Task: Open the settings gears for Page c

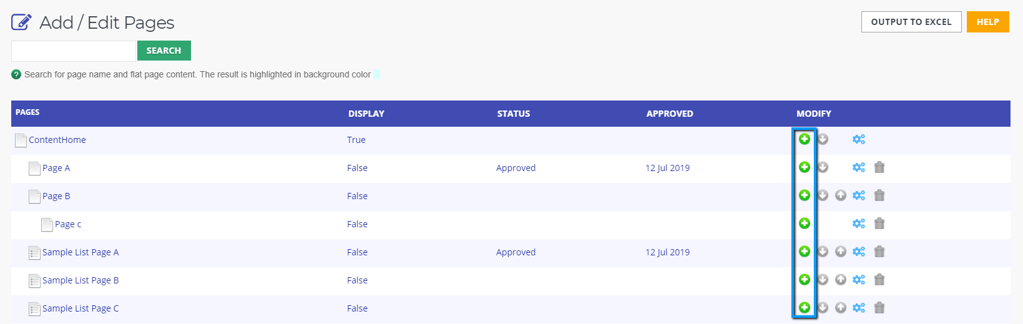Action: point(859,223)
